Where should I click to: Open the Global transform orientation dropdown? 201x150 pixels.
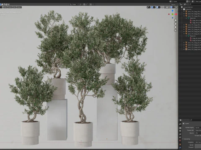74,5
